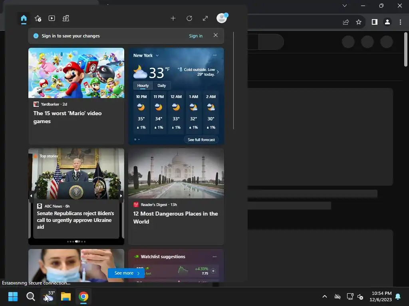Open the profile avatar in widgets
Image resolution: width=409 pixels, height=306 pixels.
222,18
